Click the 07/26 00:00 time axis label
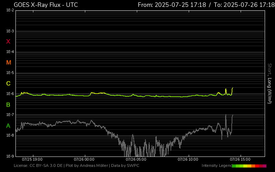Image resolution: width=275 pixels, height=172 pixels. point(84,160)
